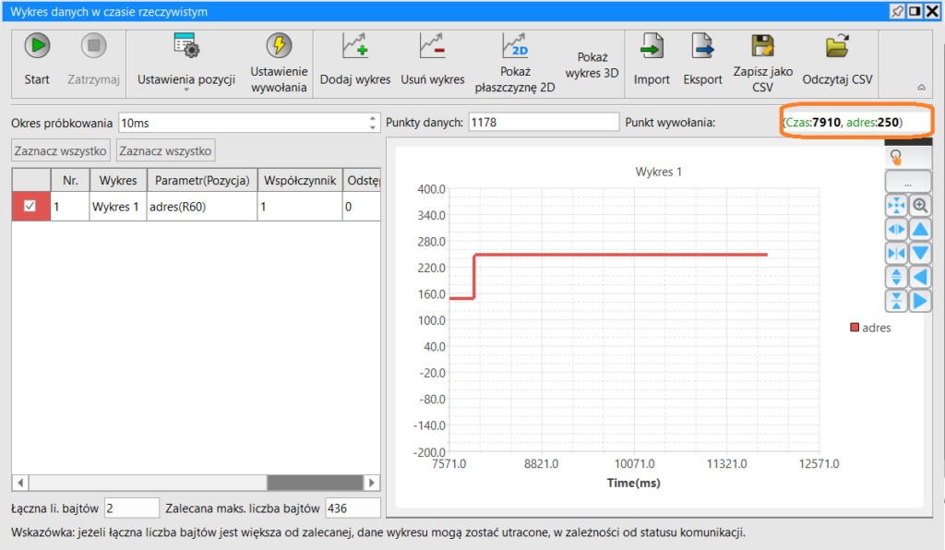Screen dimensions: 945x550
Task: Stretch chart horizontally
Action: (896, 230)
